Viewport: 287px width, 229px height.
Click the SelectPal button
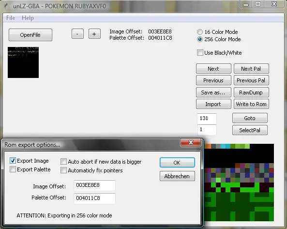click(x=250, y=130)
